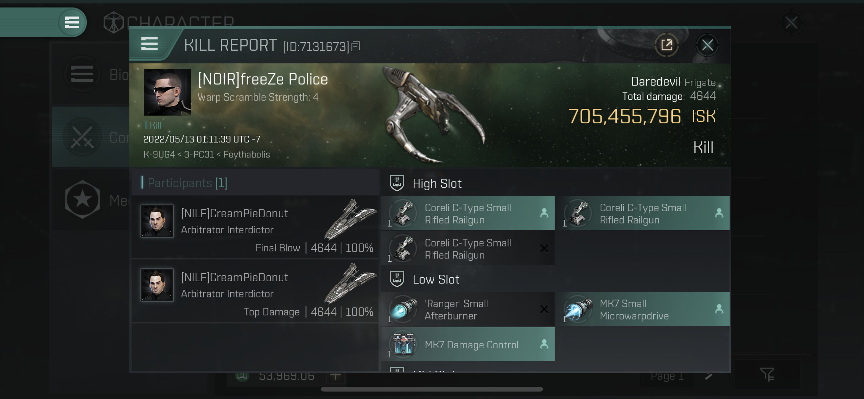Click the share kill report icon
The height and width of the screenshot is (399, 864).
point(667,45)
